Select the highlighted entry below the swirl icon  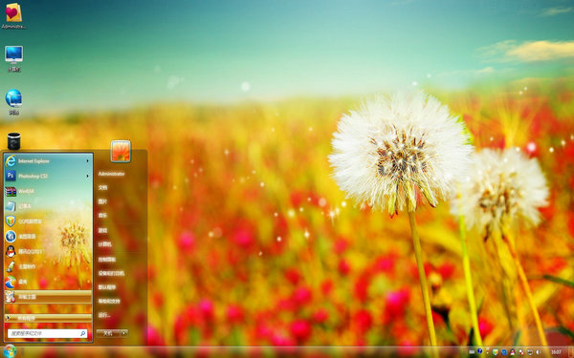pos(48,297)
